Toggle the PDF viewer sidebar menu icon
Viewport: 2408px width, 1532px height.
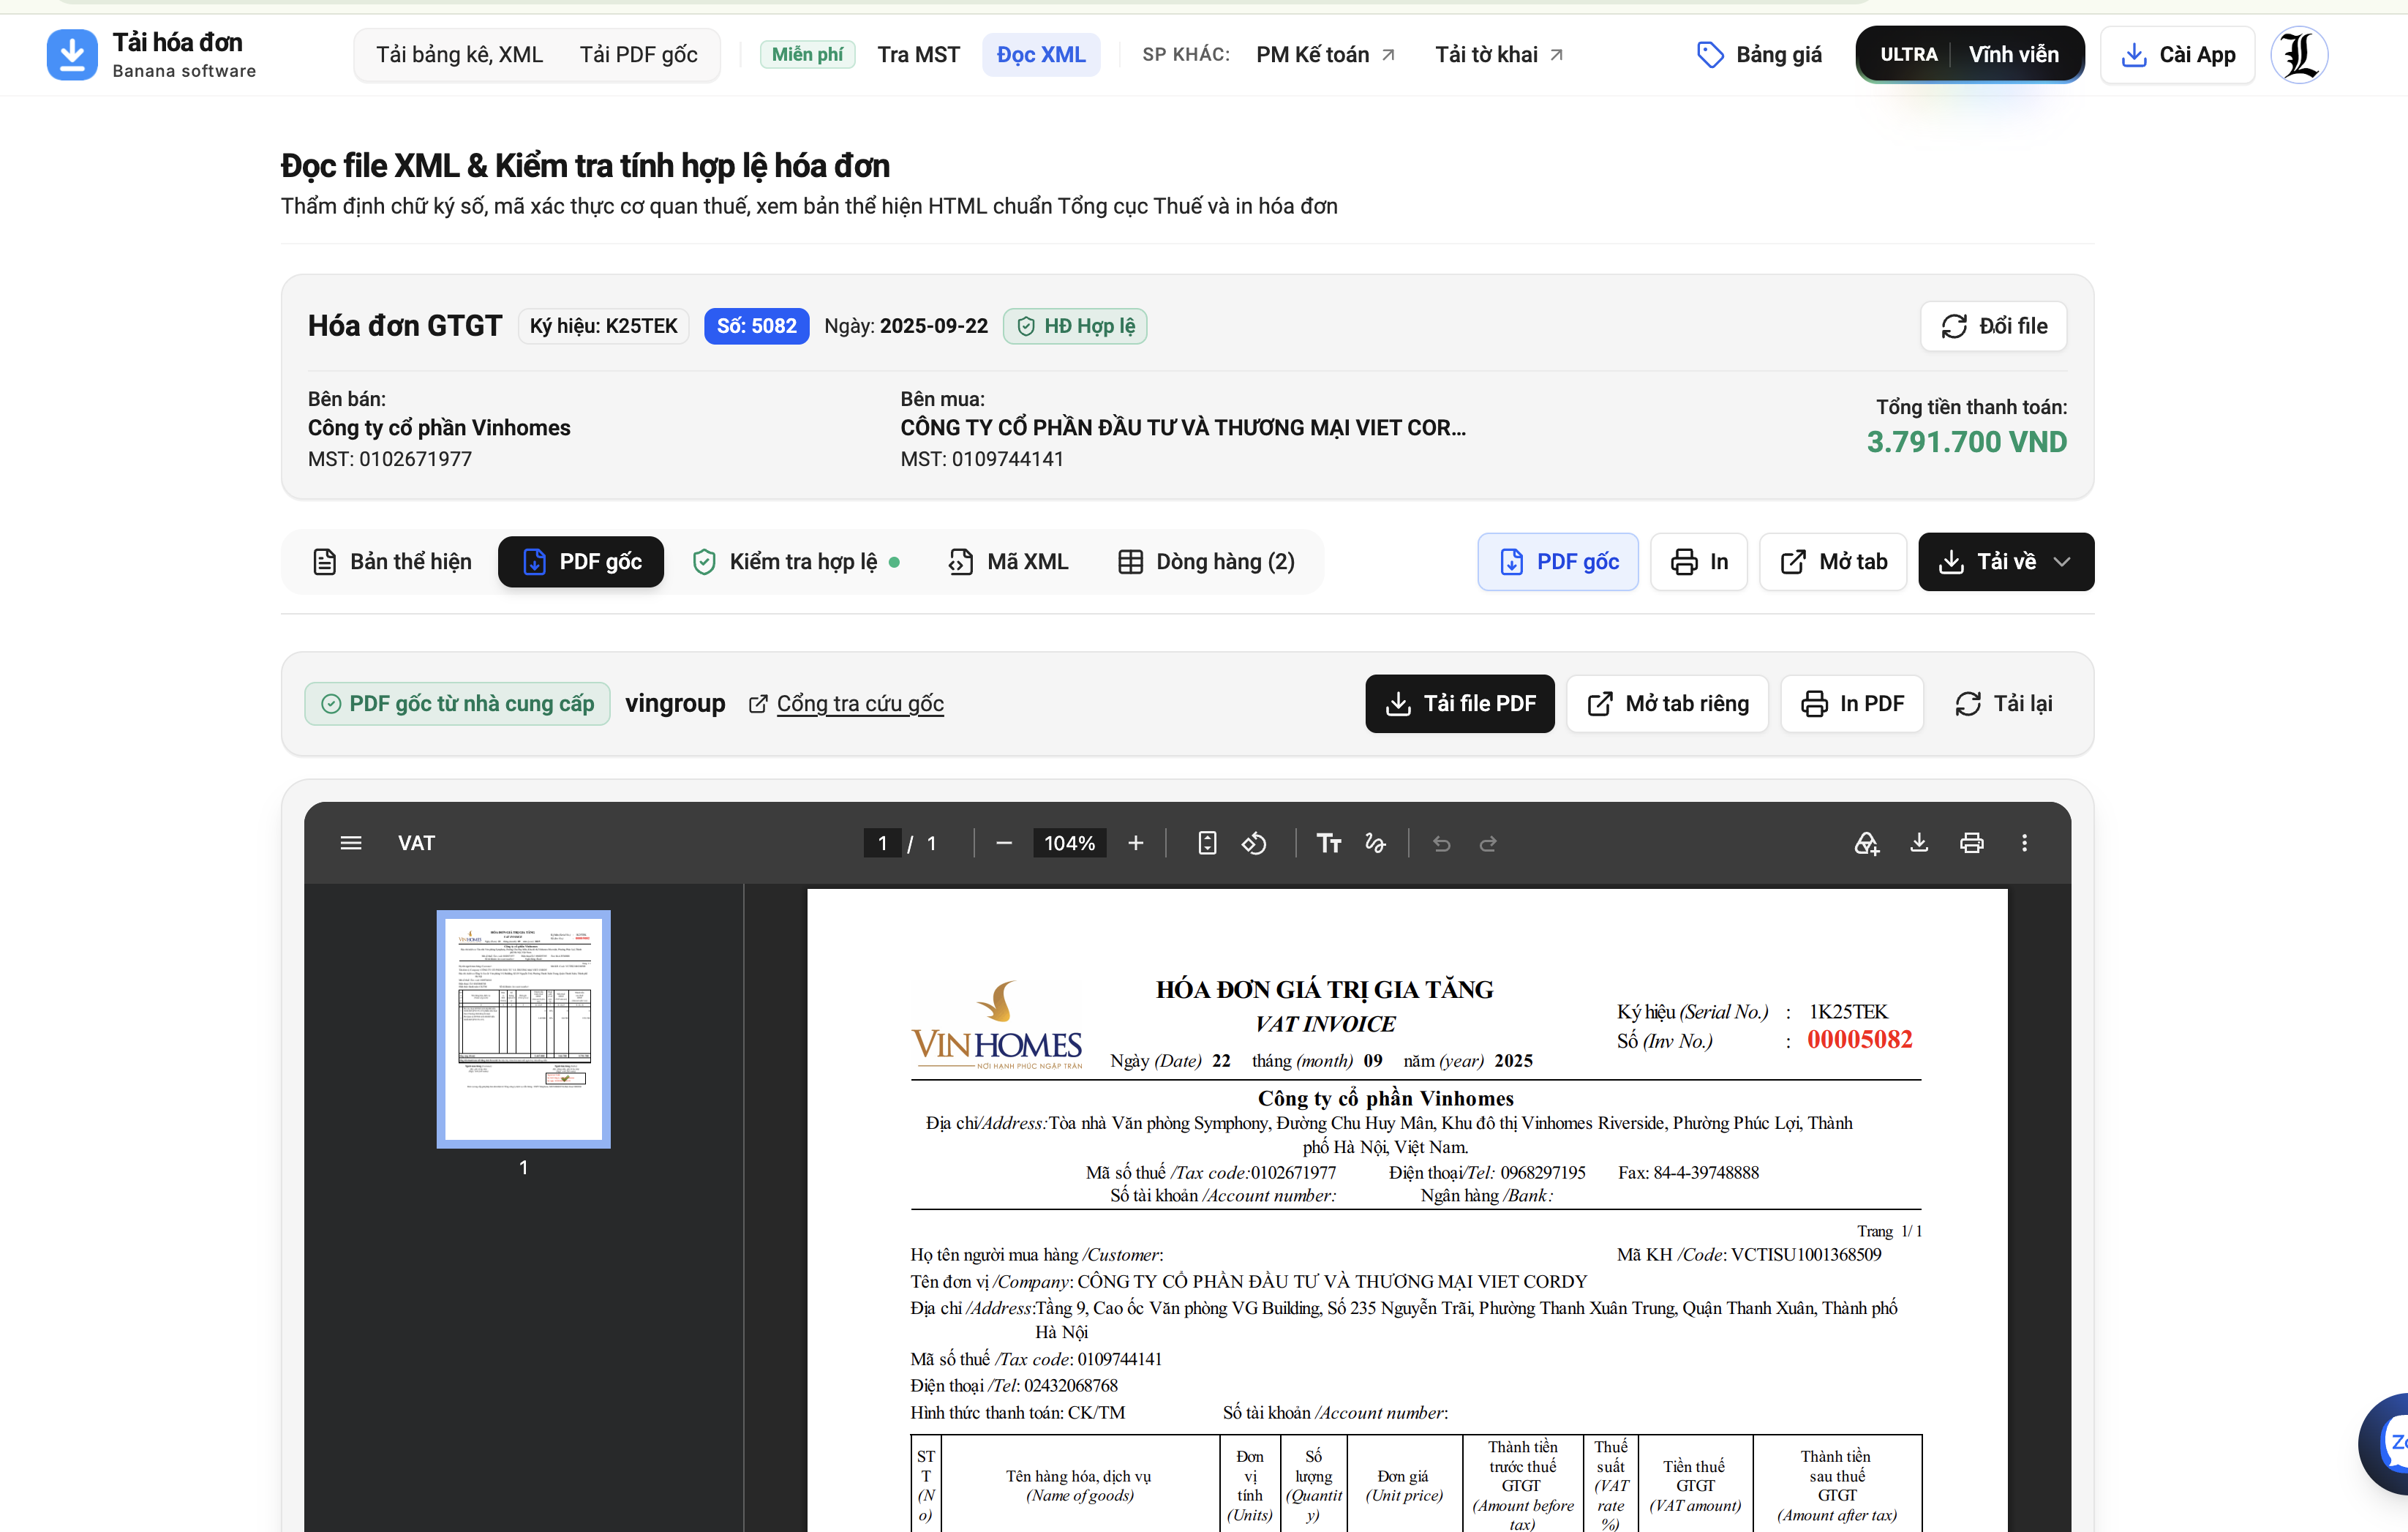coord(351,843)
